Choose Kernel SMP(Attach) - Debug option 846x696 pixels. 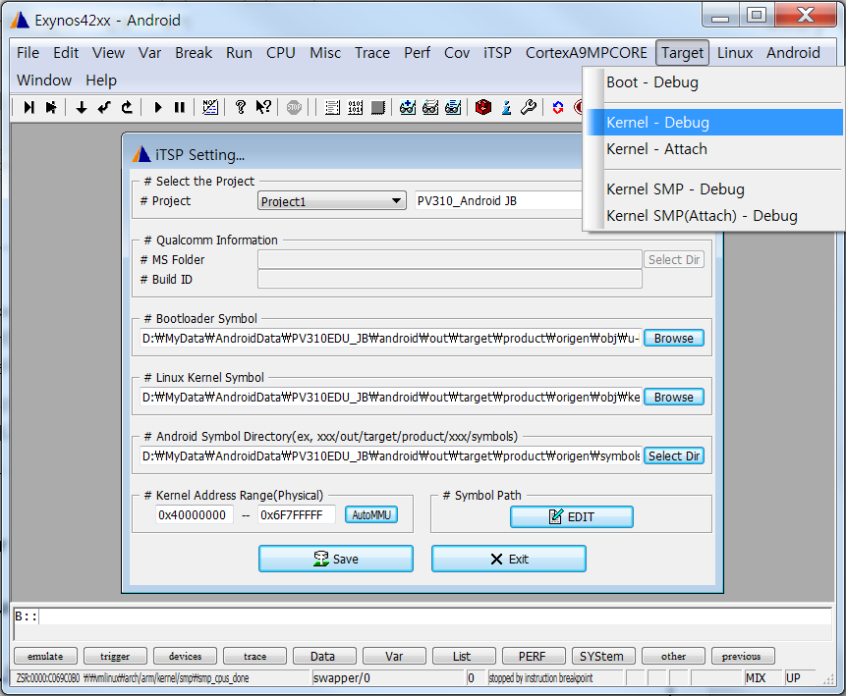pyautogui.click(x=702, y=216)
